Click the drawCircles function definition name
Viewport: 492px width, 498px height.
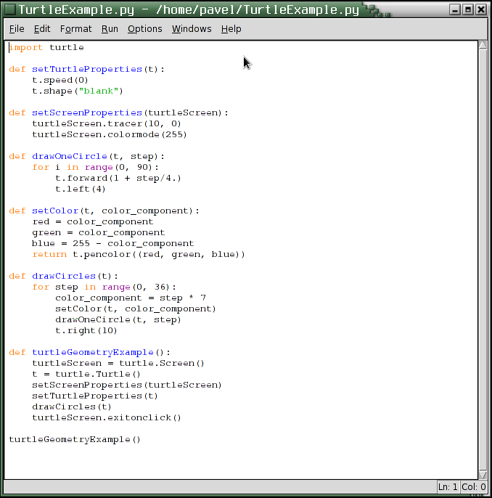click(64, 277)
